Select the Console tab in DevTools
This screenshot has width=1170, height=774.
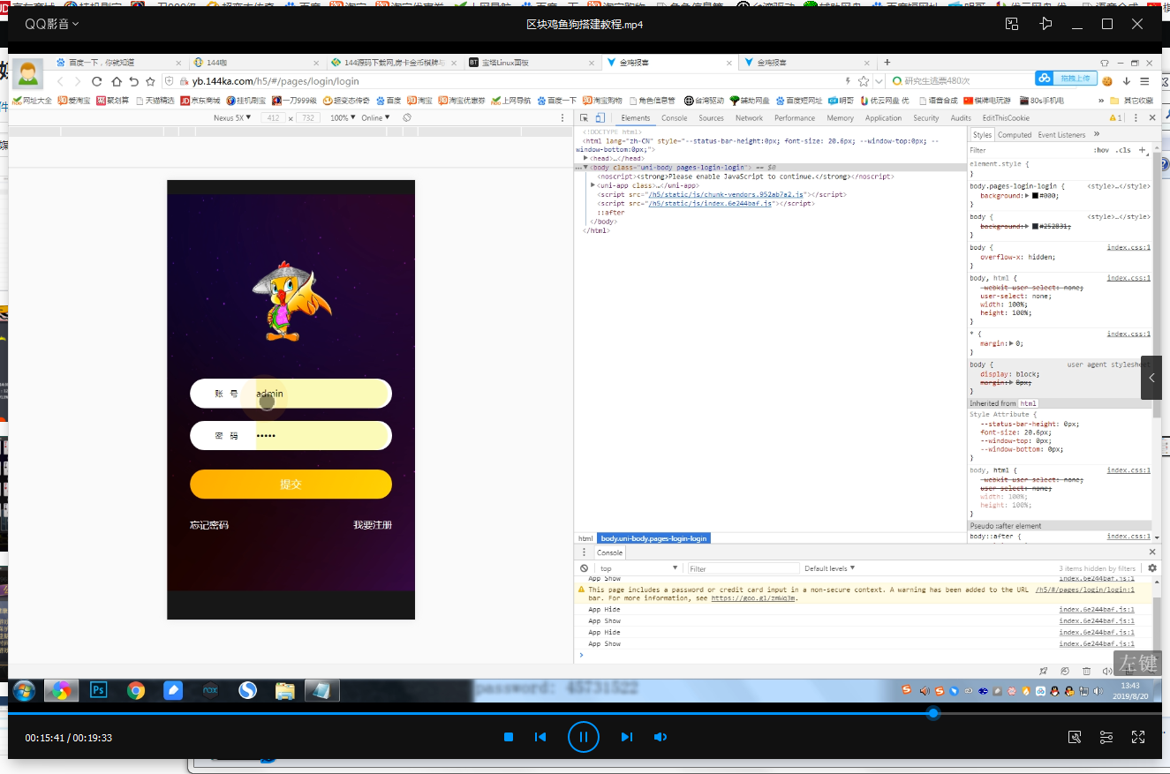tap(674, 118)
